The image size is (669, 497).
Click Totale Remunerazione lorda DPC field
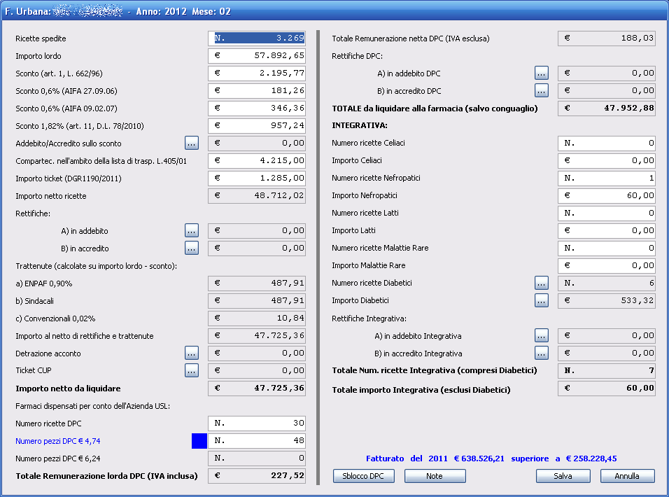pyautogui.click(x=257, y=476)
